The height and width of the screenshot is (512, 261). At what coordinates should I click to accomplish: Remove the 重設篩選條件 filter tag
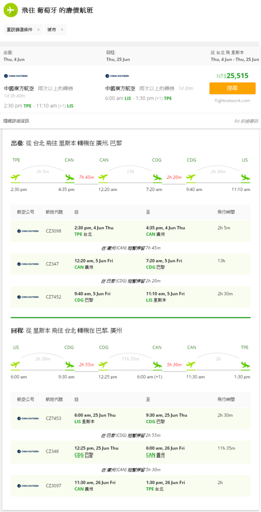pyautogui.click(x=38, y=29)
